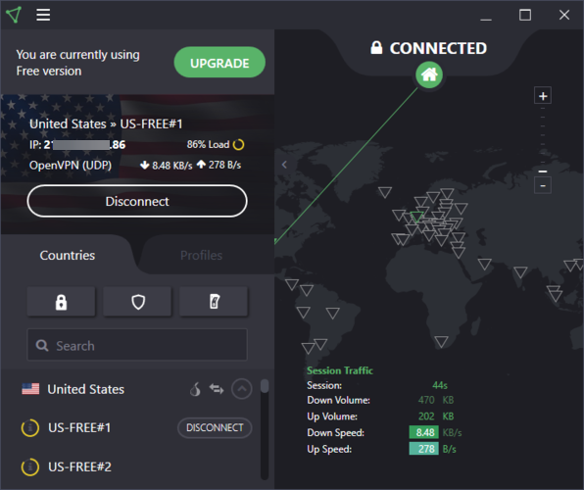The height and width of the screenshot is (490, 584).
Task: Click the map zoom slider handle
Action: pos(543,171)
